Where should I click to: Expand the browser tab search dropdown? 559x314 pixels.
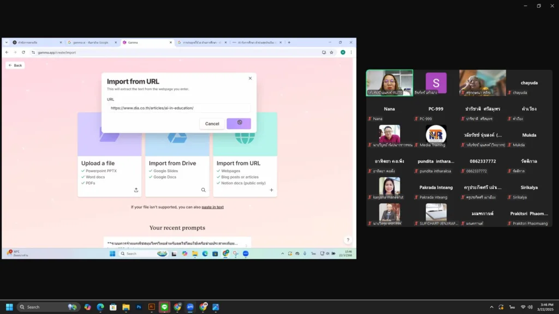coord(6,43)
